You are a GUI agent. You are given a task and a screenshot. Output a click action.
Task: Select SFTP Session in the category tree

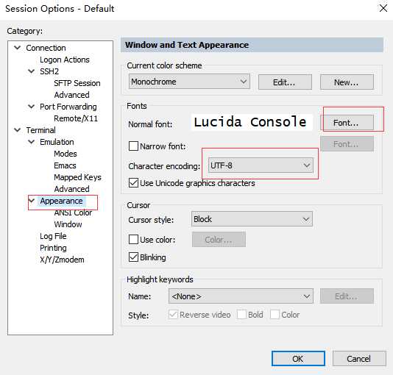coord(77,83)
